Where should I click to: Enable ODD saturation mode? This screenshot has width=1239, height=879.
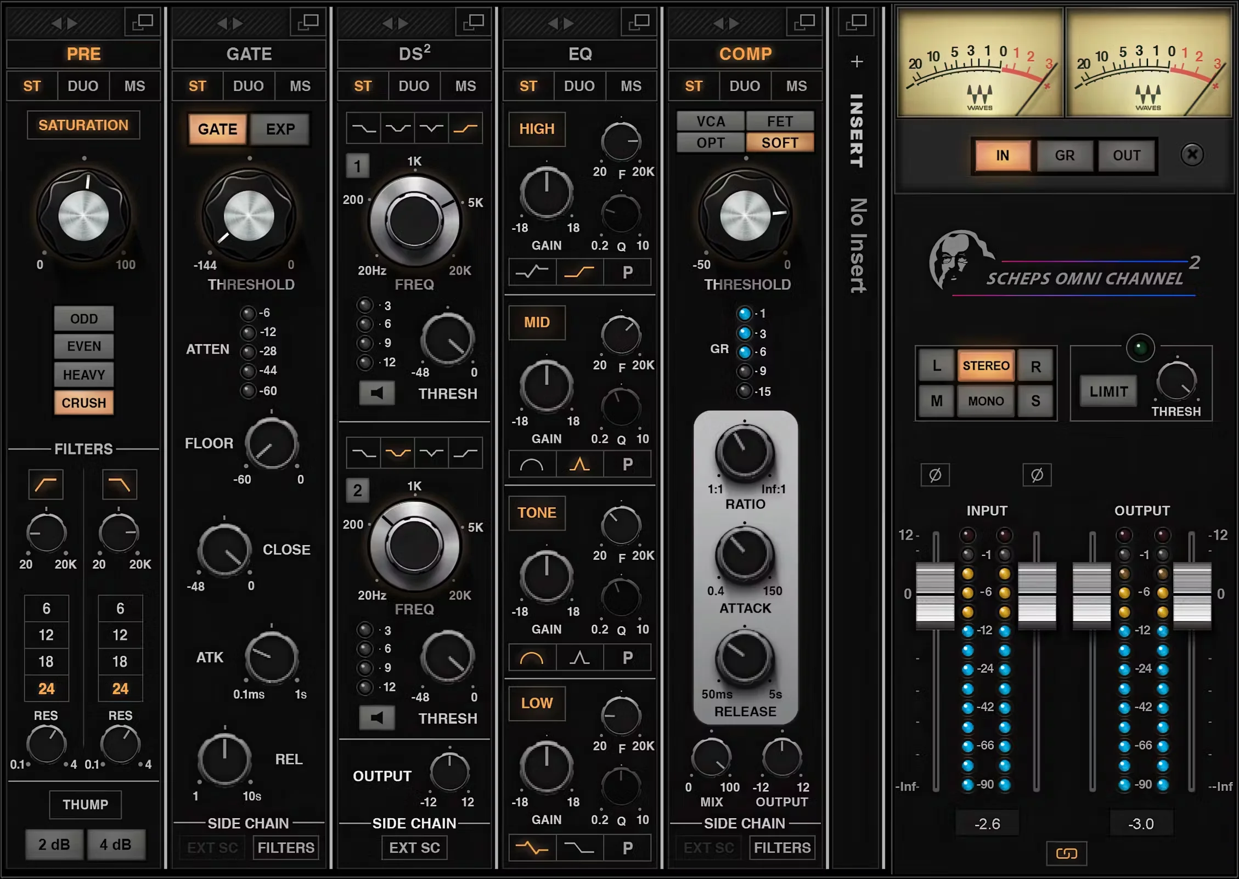point(84,319)
